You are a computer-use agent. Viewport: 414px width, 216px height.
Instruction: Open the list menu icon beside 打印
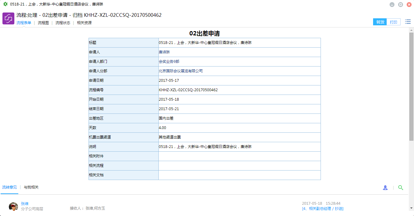point(408,22)
